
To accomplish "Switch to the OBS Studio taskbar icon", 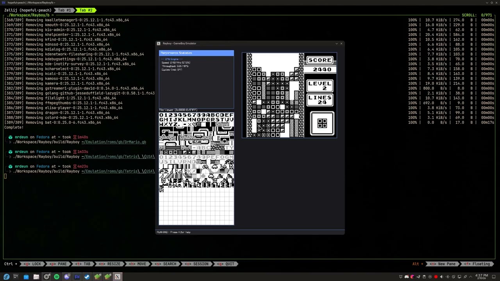I will 46,277.
